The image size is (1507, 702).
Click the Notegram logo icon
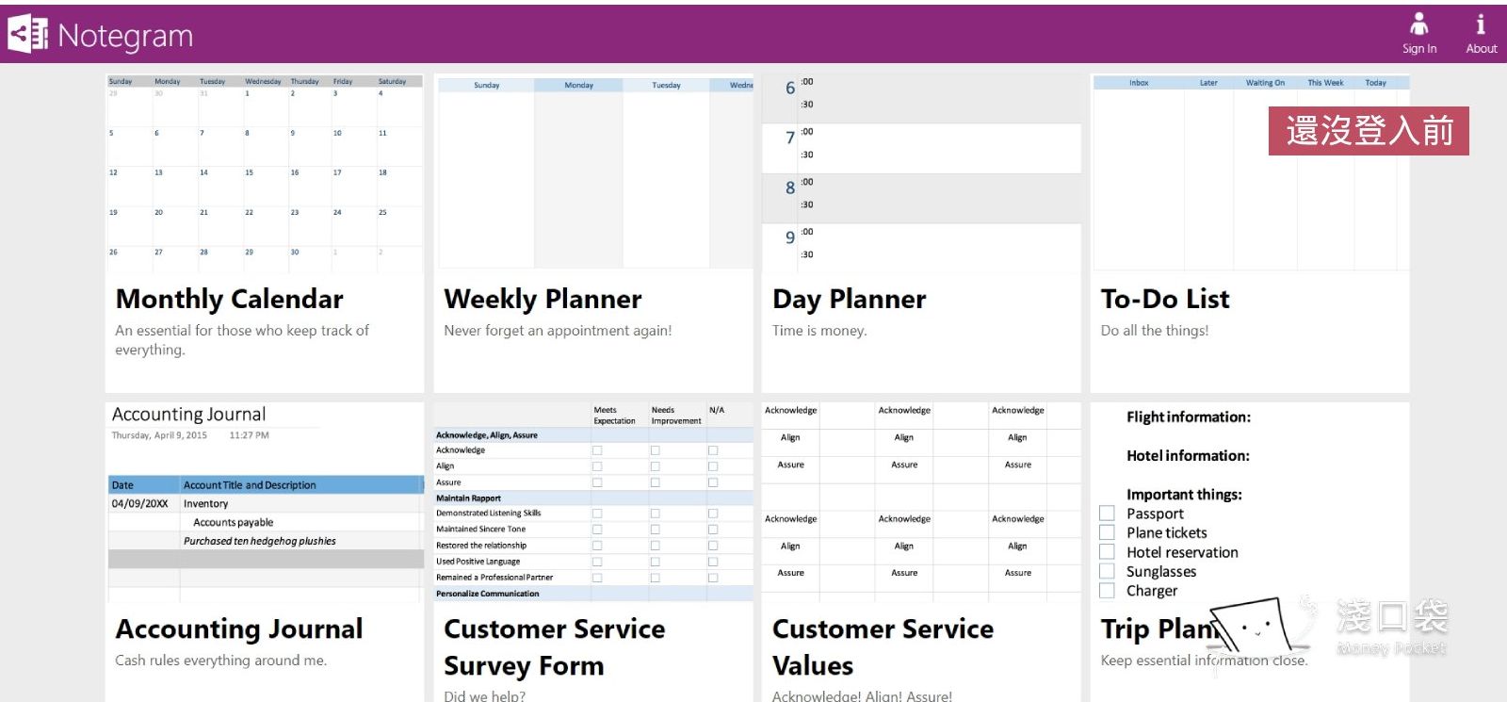27,34
